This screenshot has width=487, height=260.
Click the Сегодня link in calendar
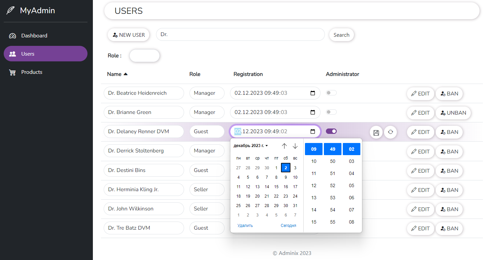(x=288, y=226)
